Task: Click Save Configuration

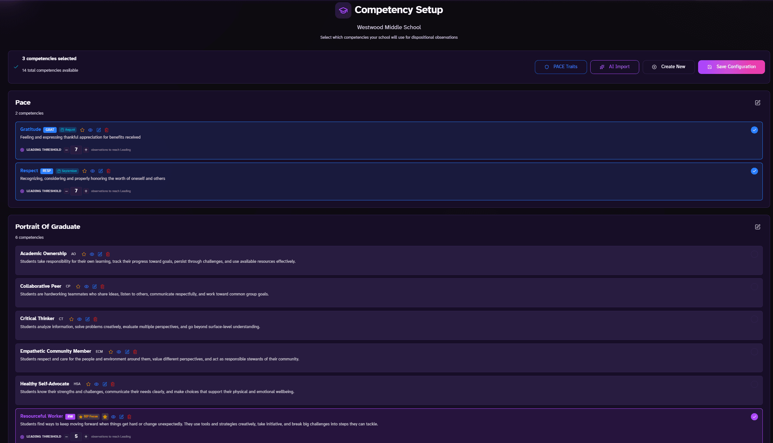Action: (x=731, y=67)
